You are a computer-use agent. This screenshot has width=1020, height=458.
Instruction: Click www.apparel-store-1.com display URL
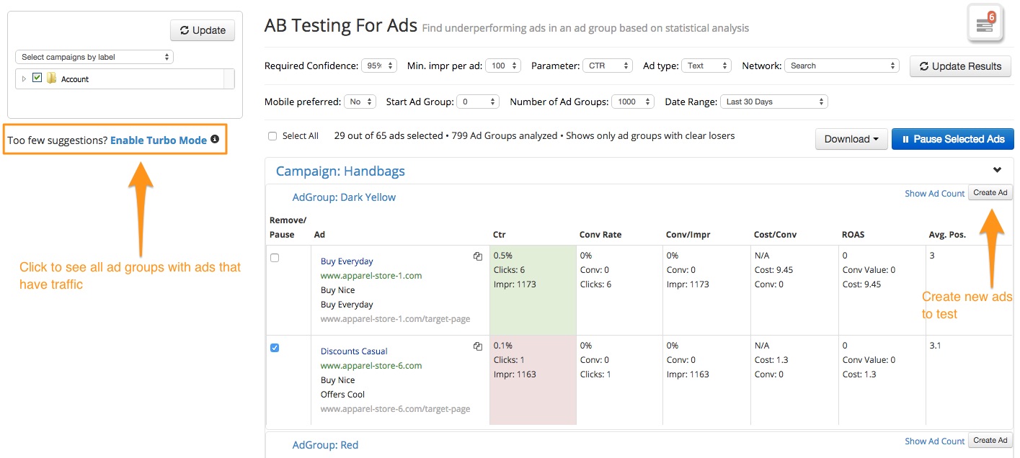pos(371,276)
